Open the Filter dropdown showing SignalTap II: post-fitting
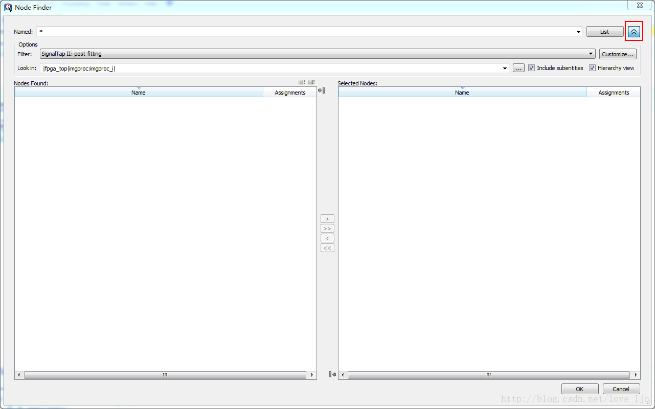The image size is (655, 409). [318, 54]
